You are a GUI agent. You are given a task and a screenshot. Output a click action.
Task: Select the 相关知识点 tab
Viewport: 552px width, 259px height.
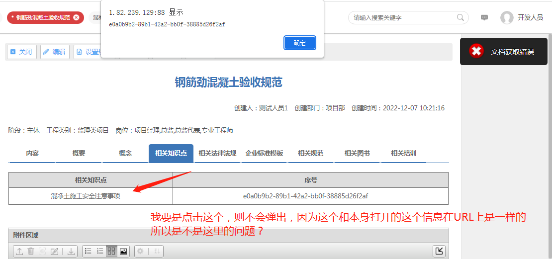pos(171,154)
